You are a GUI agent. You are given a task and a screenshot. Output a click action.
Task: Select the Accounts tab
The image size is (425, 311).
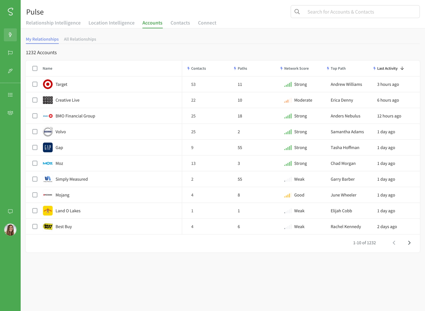152,23
